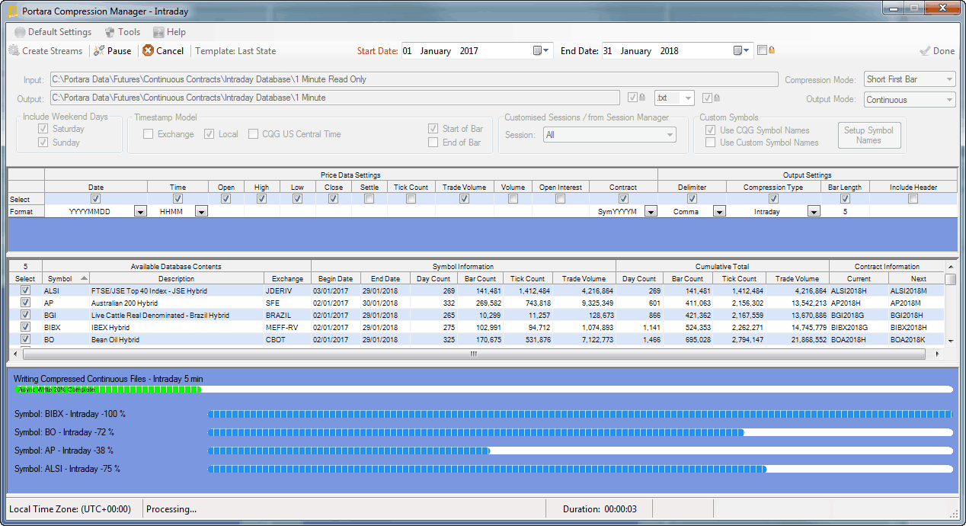This screenshot has width=966, height=526.
Task: Click the Template: Last State label
Action: click(x=235, y=51)
